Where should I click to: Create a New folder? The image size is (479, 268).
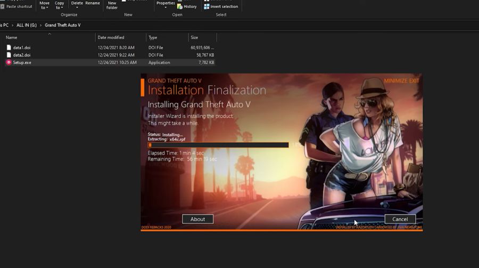(112, 5)
